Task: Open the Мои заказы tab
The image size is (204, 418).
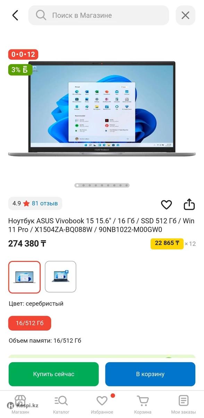Action: (184, 404)
